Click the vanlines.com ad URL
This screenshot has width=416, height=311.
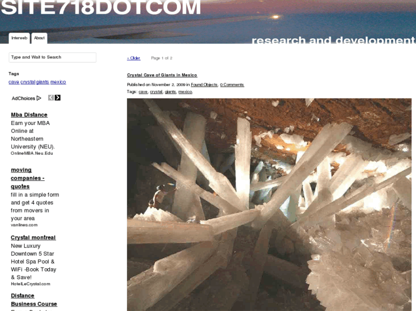tap(24, 225)
